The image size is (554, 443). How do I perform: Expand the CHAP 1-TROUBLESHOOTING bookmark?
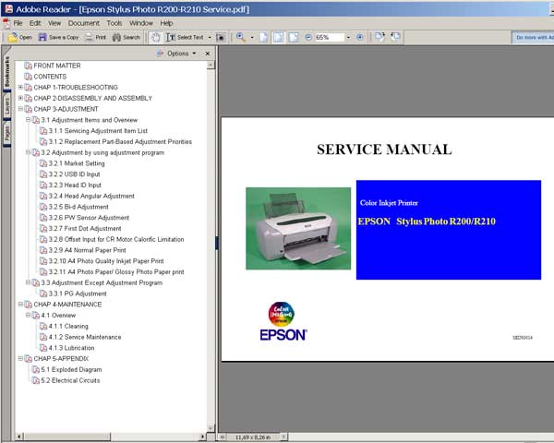[x=20, y=88]
